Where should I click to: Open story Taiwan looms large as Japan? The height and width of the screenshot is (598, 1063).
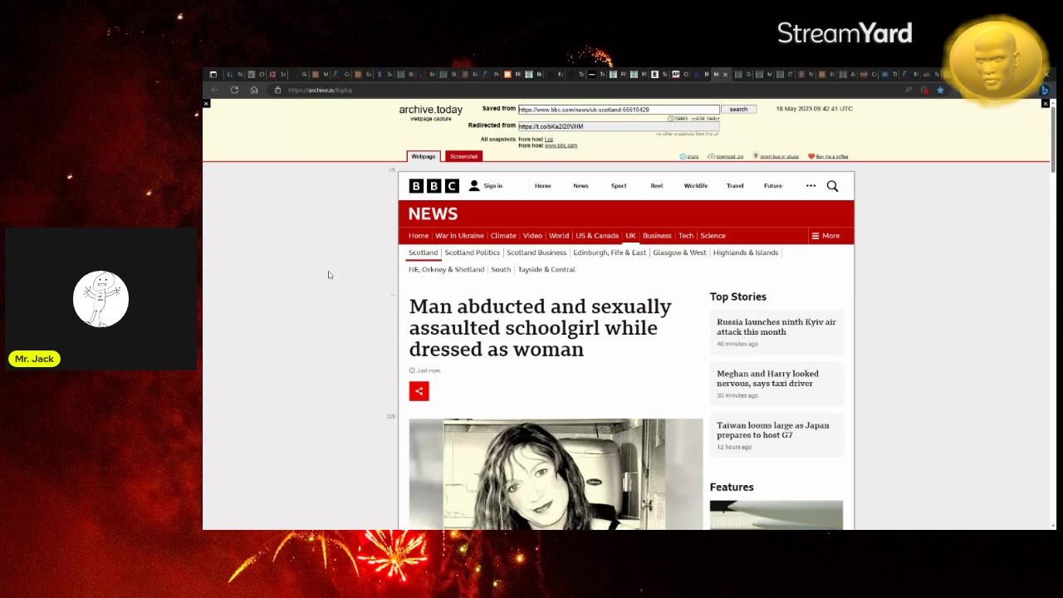coord(772,430)
